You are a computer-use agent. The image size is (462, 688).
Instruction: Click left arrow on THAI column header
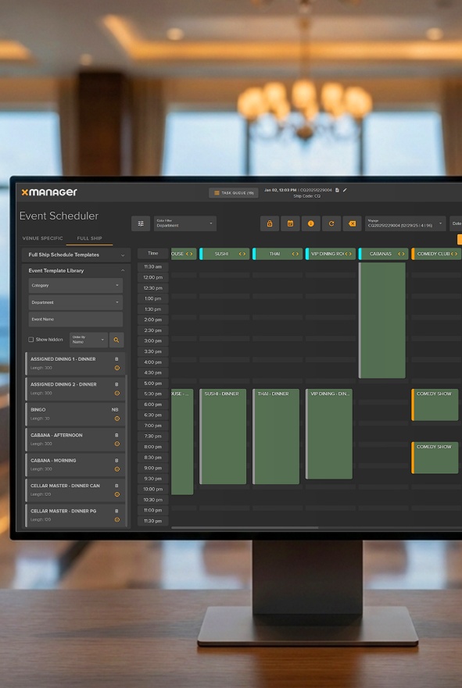[293, 254]
